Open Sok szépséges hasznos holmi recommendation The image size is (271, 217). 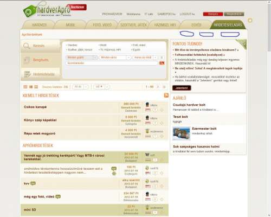[196, 146]
